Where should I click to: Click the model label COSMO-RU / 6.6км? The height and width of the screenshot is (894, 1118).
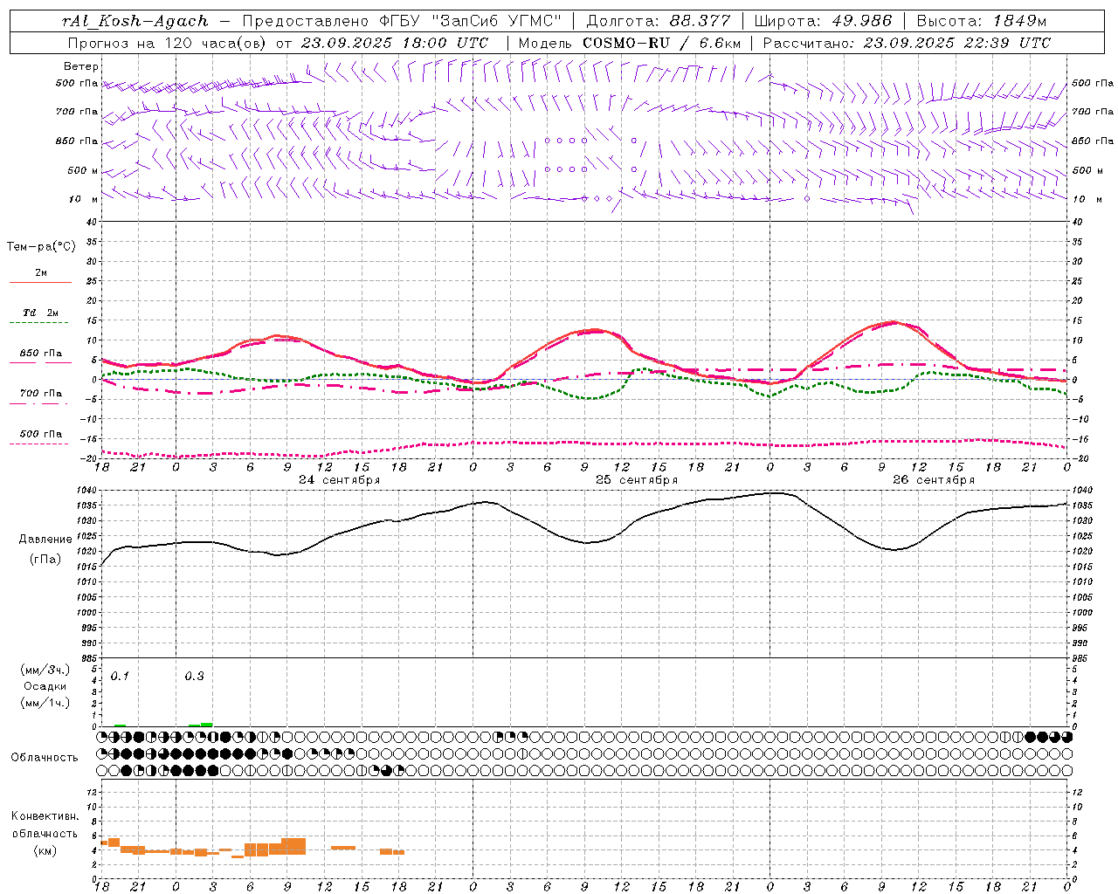(662, 42)
